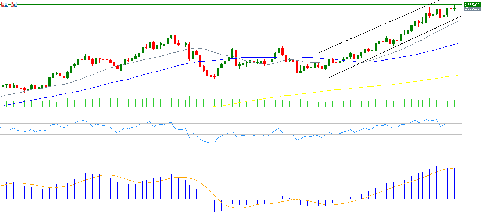Click the last red candlestick on the chart
The height and width of the screenshot is (224, 483).
458,8
